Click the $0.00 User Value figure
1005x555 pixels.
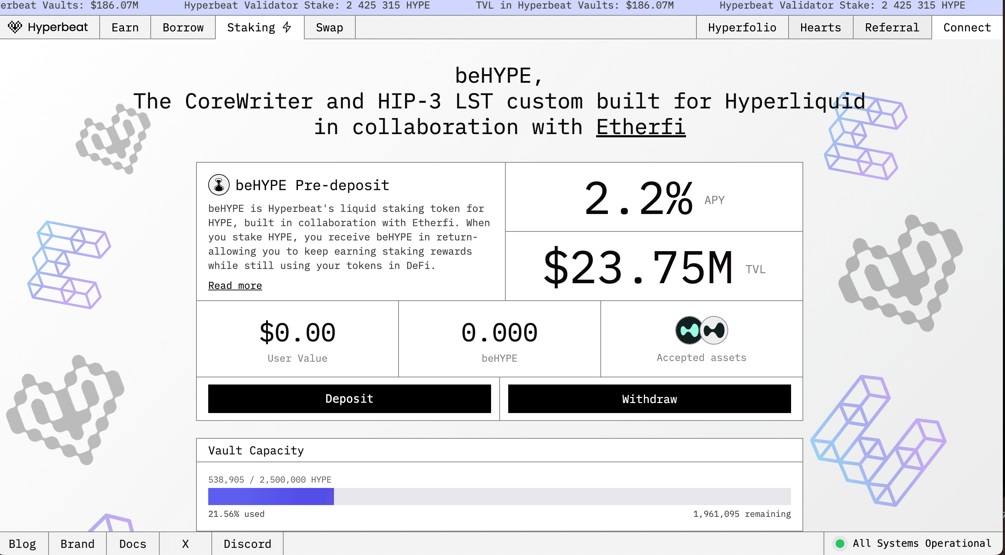[x=297, y=332]
